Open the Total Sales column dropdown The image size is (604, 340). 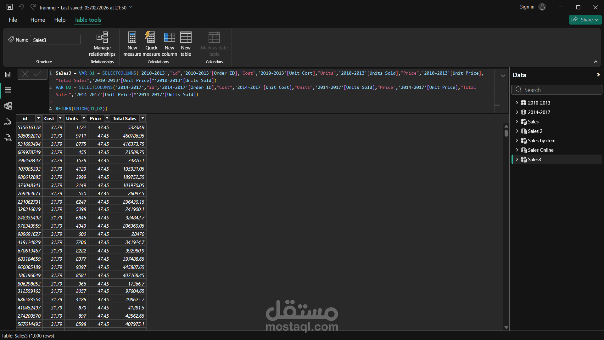[143, 118]
